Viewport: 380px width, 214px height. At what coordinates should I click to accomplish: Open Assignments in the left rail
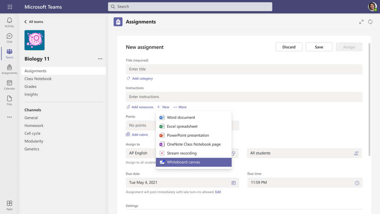click(10, 69)
